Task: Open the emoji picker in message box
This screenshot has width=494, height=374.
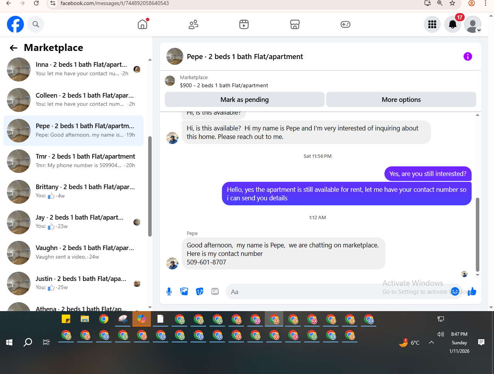Action: 455,291
